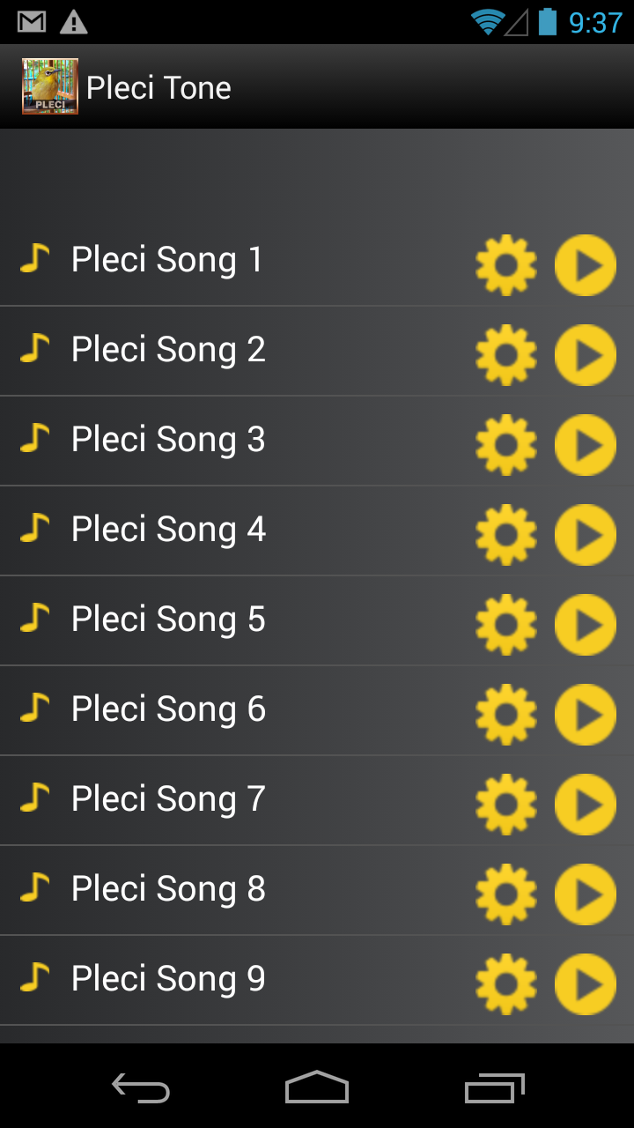Start playback of Pleci Song 6
Screen dimensions: 634x1128
coord(586,715)
